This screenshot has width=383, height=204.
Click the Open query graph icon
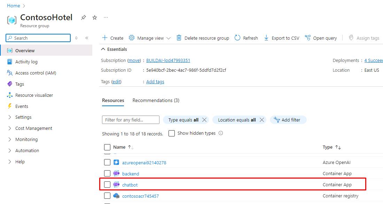pyautogui.click(x=308, y=38)
